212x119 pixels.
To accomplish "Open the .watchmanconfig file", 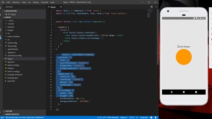I will [15, 56].
